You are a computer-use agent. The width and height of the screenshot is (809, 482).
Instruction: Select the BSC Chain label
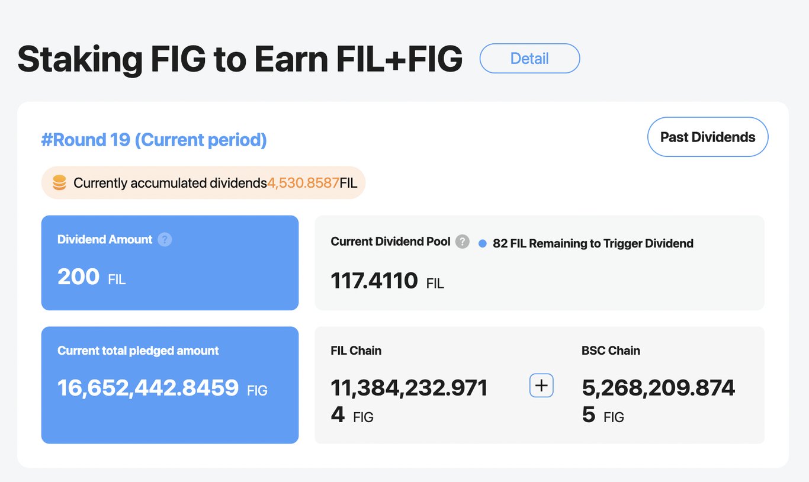click(x=611, y=351)
